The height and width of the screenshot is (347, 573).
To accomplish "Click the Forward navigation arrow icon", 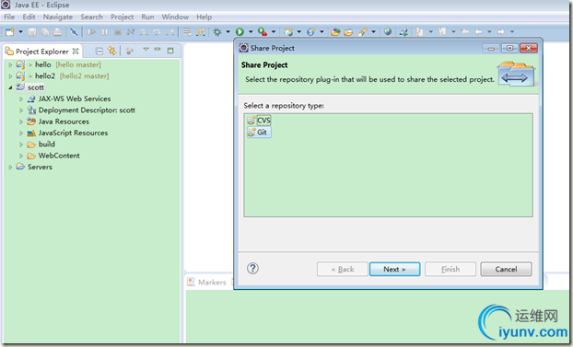I will (501, 32).
